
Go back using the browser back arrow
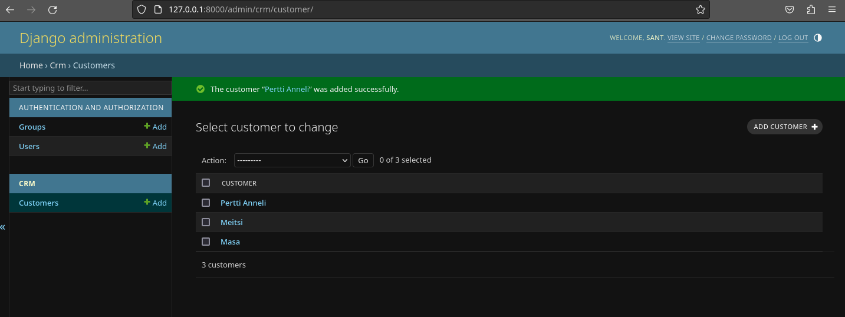coord(10,9)
